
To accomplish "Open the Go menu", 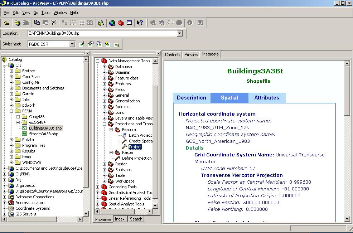I will click(35, 13).
